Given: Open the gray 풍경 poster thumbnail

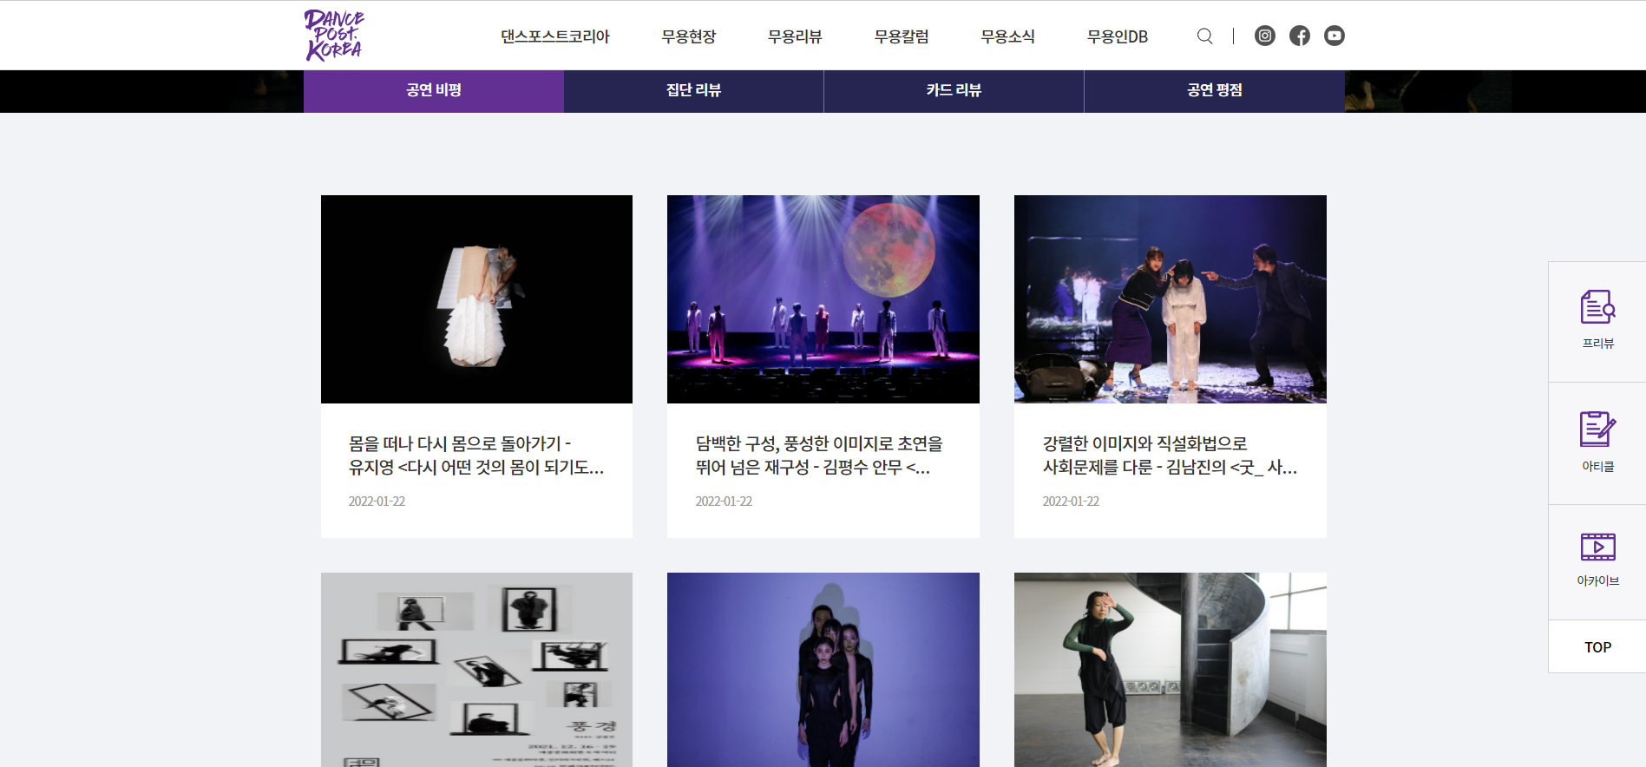Looking at the screenshot, I should (476, 668).
